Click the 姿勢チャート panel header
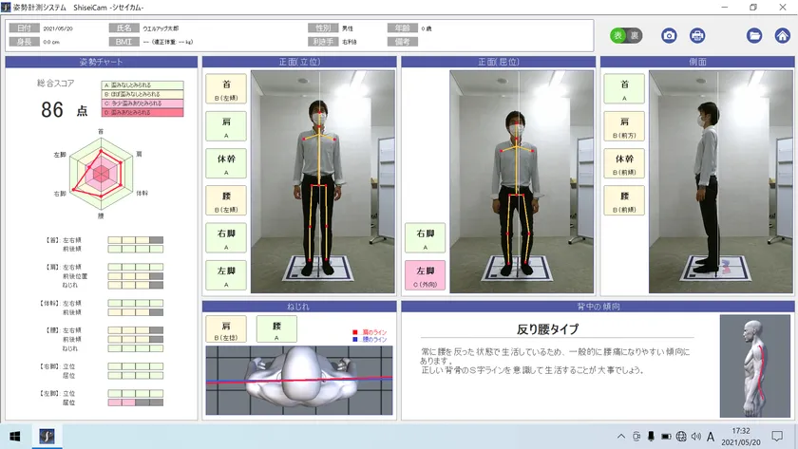This screenshot has height=449, width=798. click(102, 62)
